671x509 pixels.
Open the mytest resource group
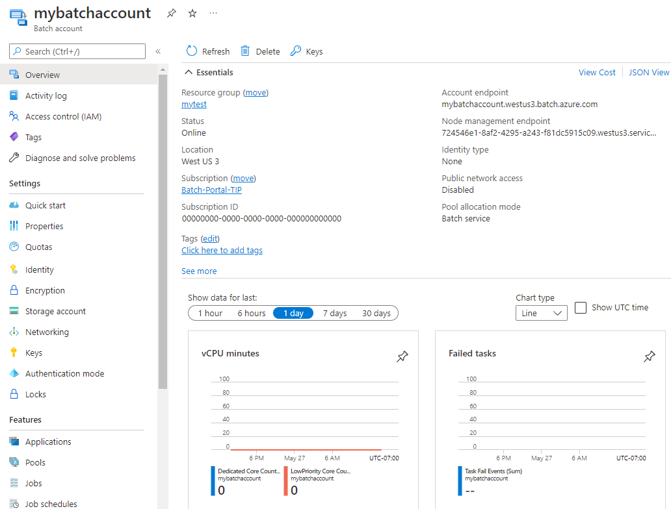(193, 104)
